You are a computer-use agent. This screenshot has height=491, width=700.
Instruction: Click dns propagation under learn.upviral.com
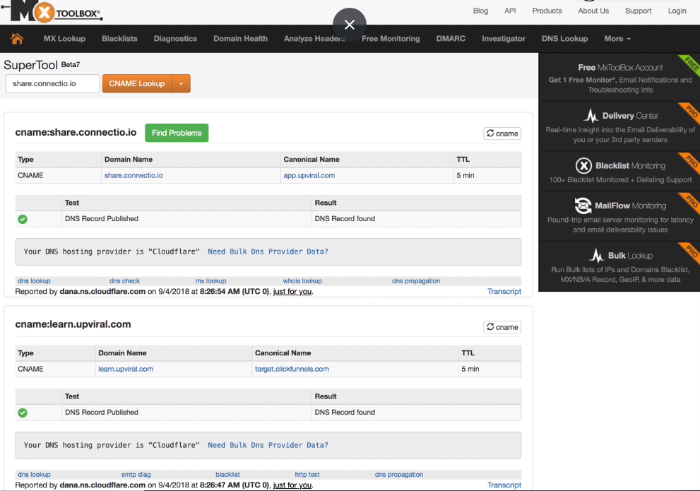coord(399,475)
